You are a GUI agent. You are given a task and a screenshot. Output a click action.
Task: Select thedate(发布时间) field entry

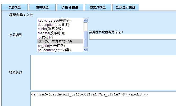(51, 33)
